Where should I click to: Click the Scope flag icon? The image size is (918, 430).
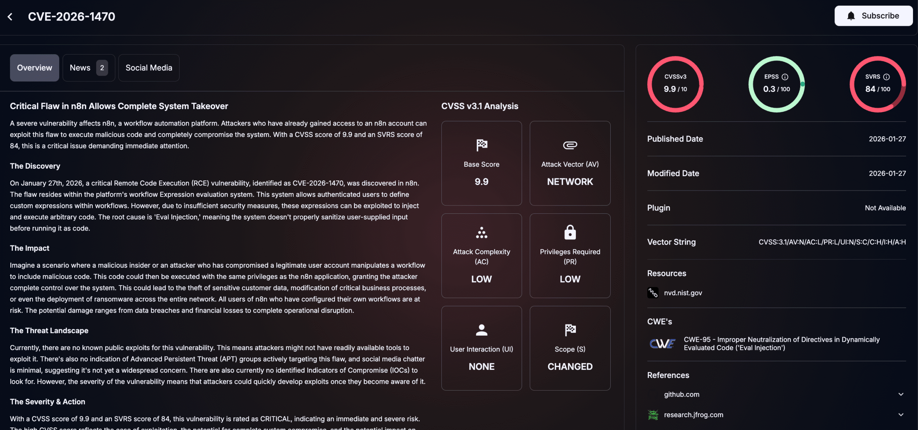tap(570, 330)
